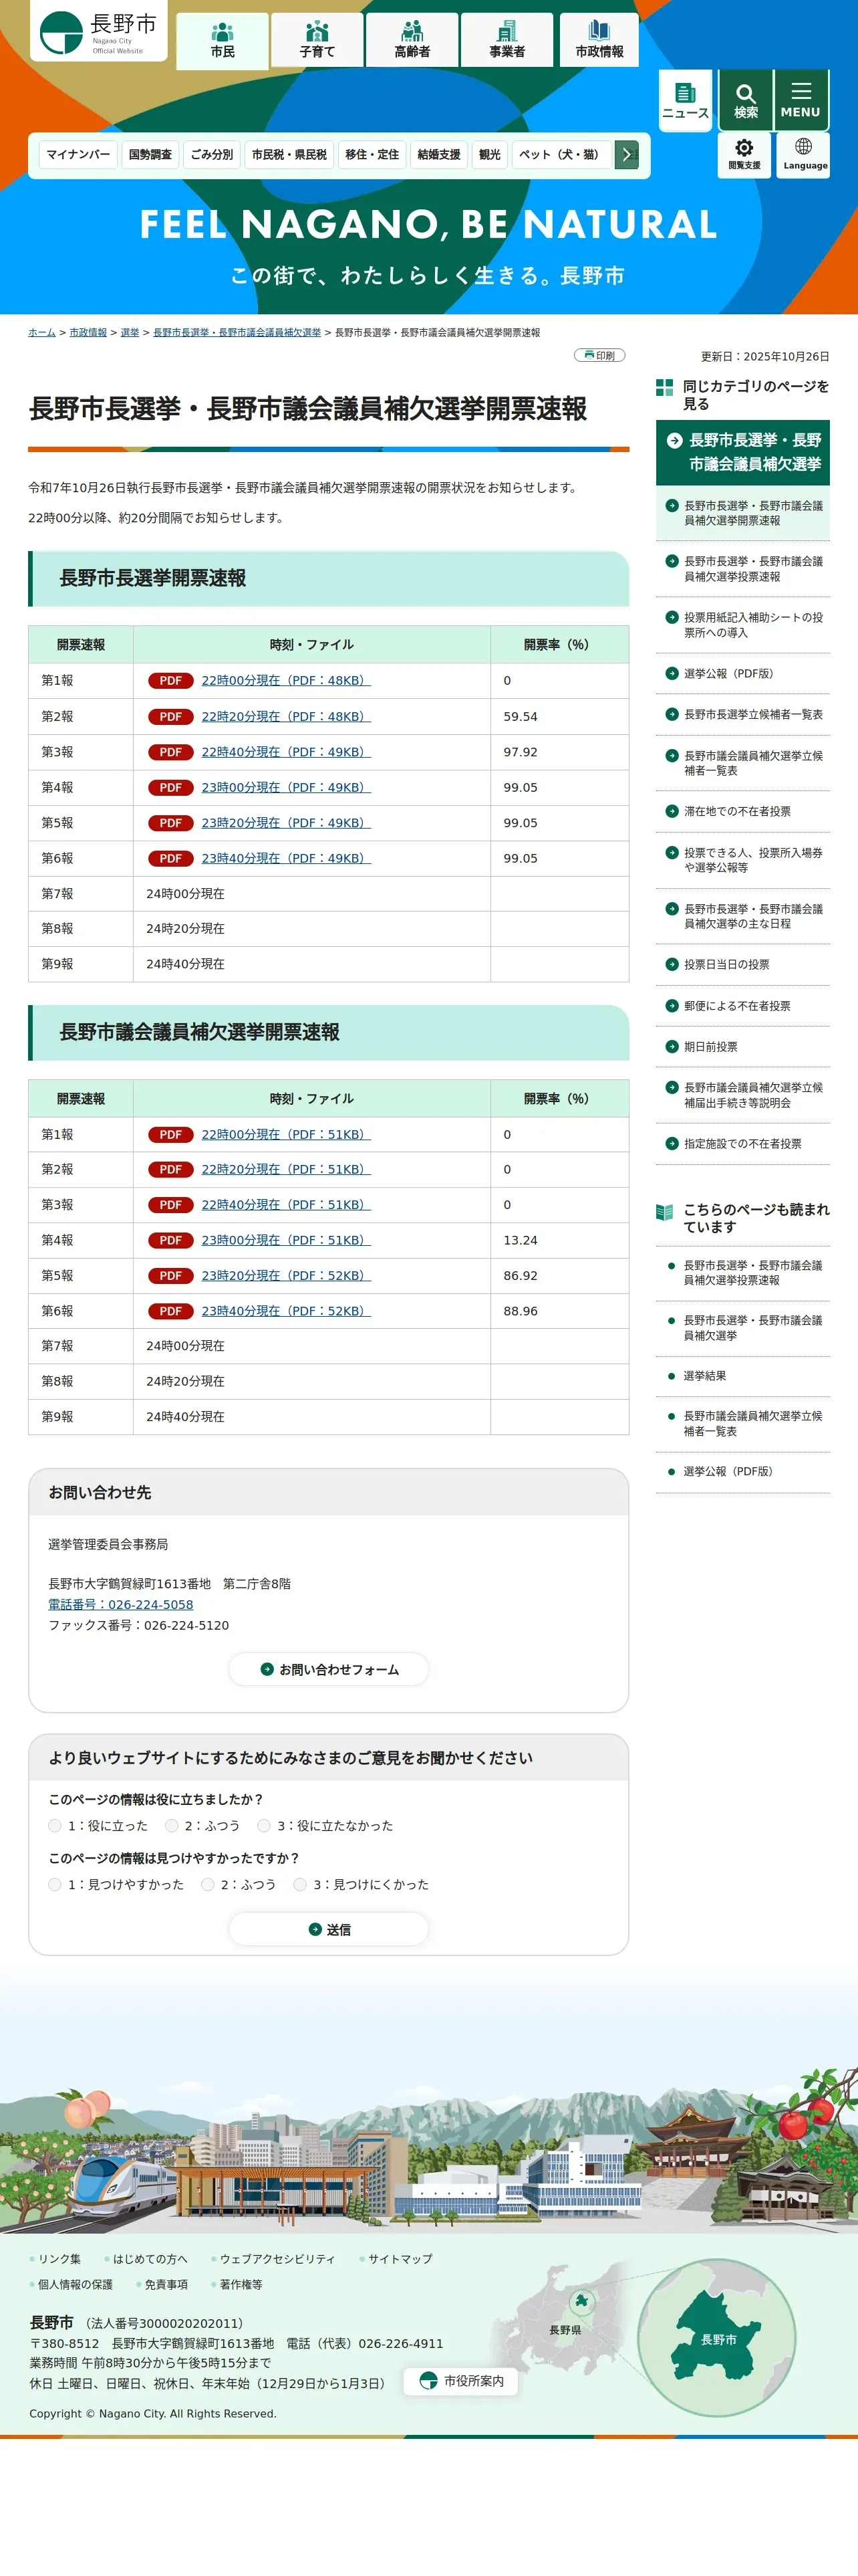Select radio 1：役に立った
Screen dimensions: 858x2576
[55, 1825]
